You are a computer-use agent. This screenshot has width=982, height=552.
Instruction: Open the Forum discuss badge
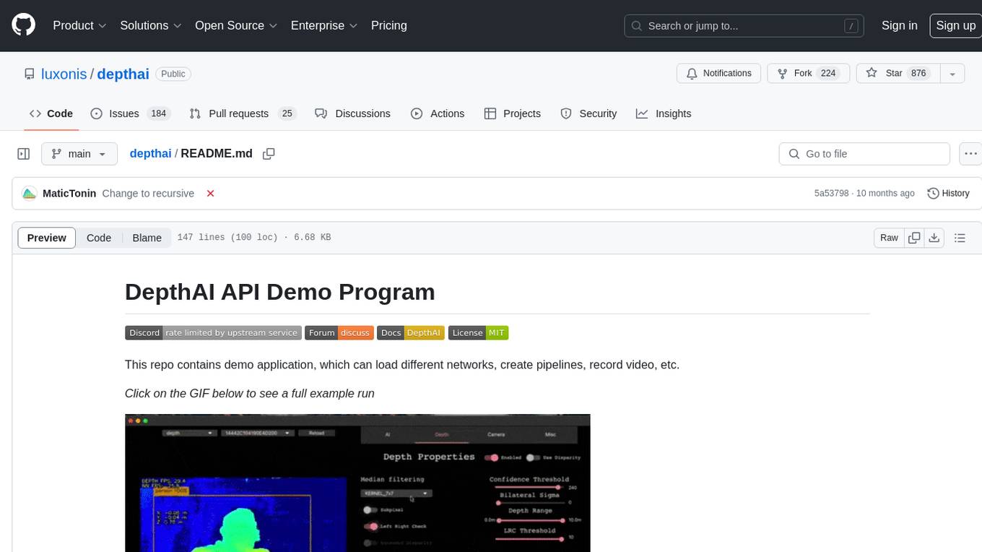339,333
